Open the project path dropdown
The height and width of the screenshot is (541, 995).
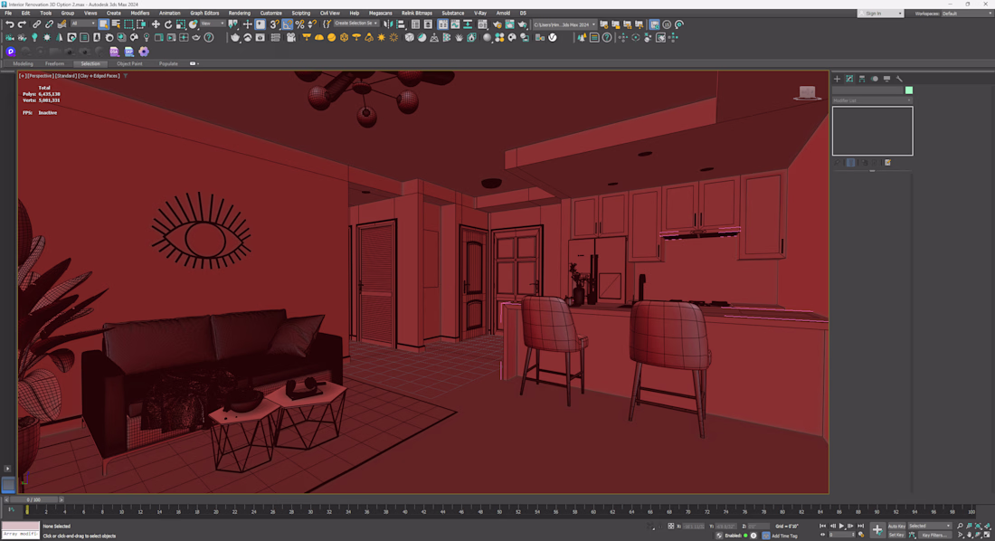[x=564, y=24]
